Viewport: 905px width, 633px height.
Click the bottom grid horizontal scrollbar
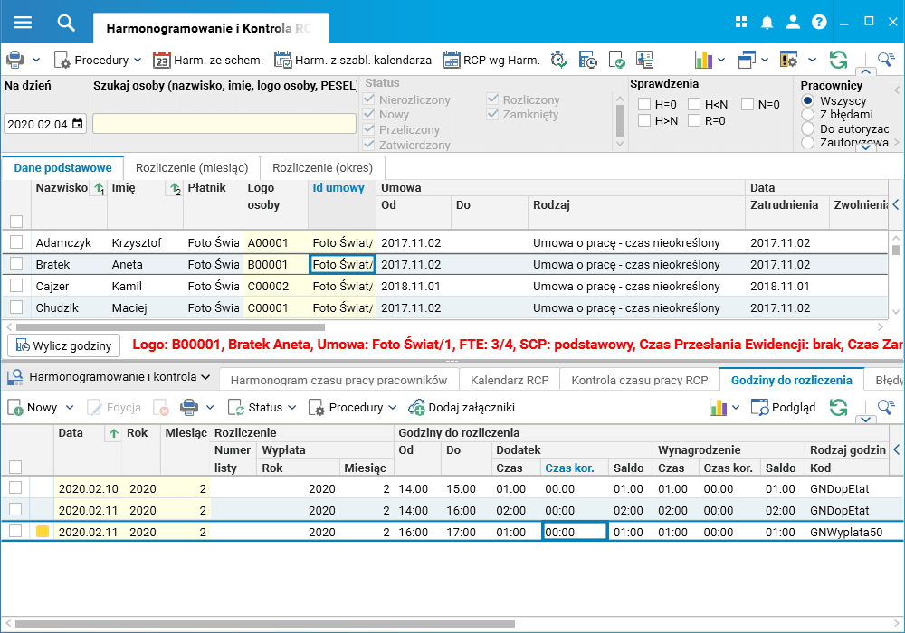tap(265, 624)
